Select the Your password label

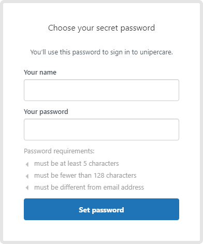46,112
